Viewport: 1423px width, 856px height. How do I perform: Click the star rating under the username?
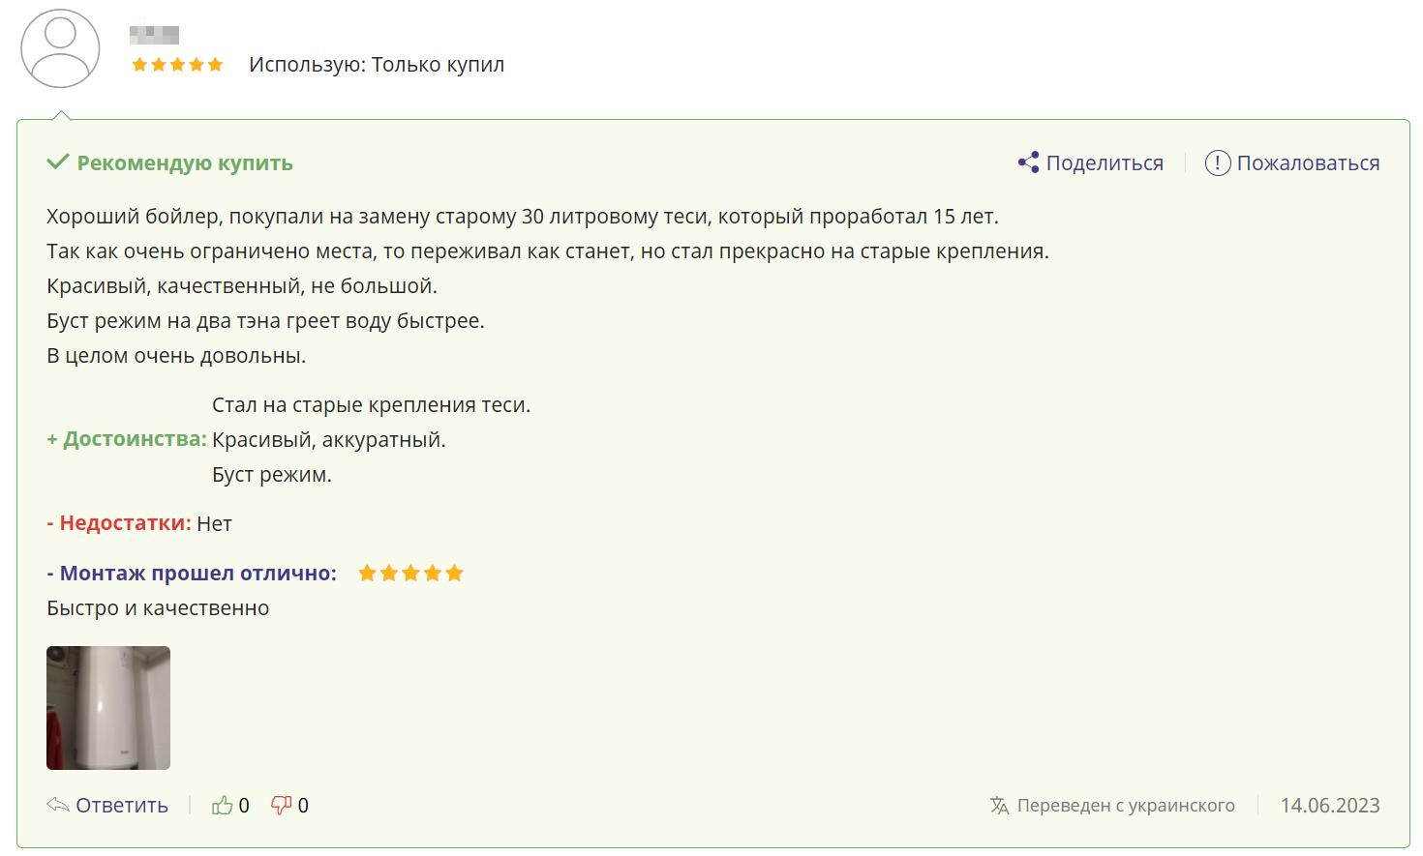click(177, 65)
